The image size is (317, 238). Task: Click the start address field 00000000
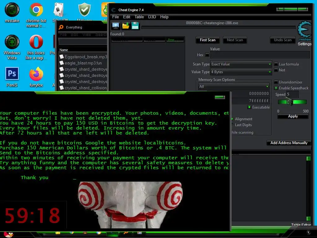(250, 94)
